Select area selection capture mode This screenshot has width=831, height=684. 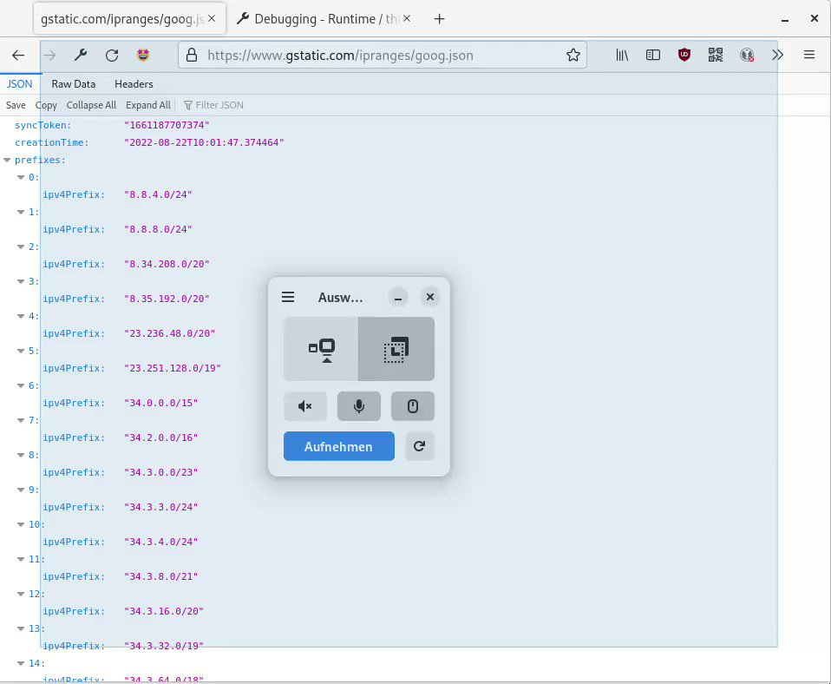click(x=396, y=349)
